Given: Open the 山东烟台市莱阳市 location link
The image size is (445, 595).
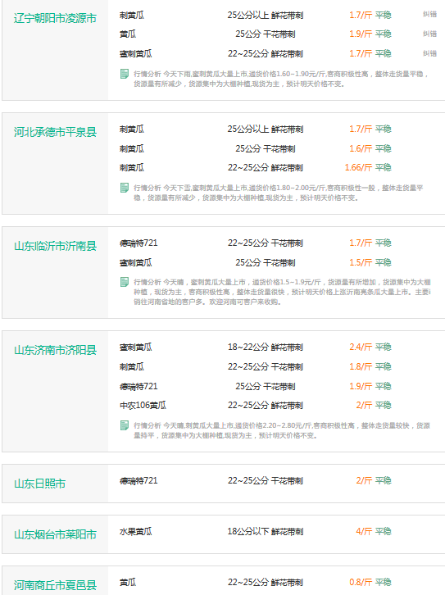Looking at the screenshot, I should (55, 534).
